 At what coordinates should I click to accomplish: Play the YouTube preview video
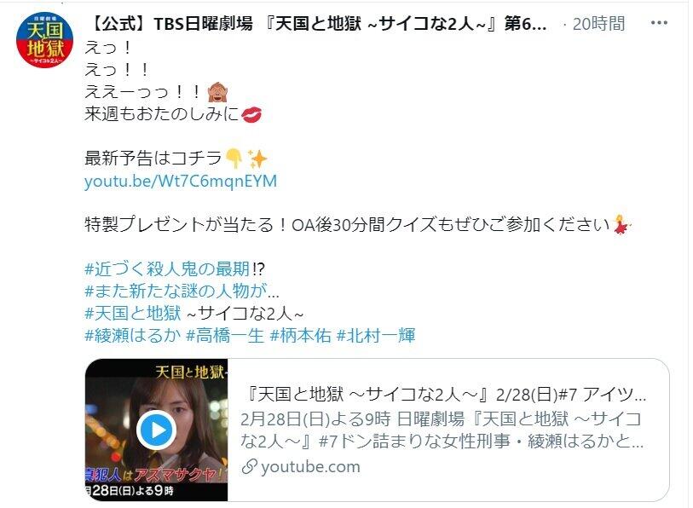point(157,430)
